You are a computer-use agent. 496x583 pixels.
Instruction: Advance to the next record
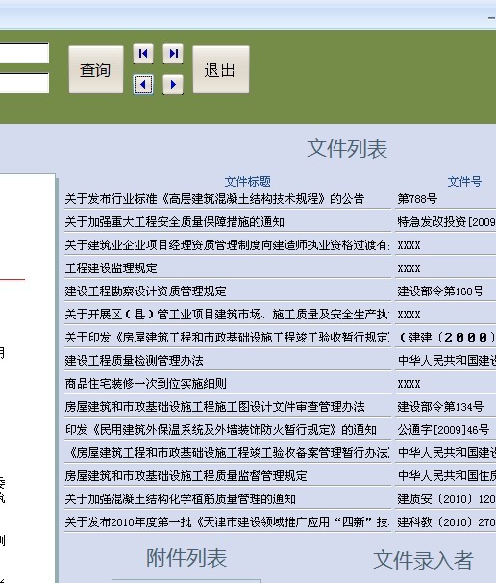[173, 85]
